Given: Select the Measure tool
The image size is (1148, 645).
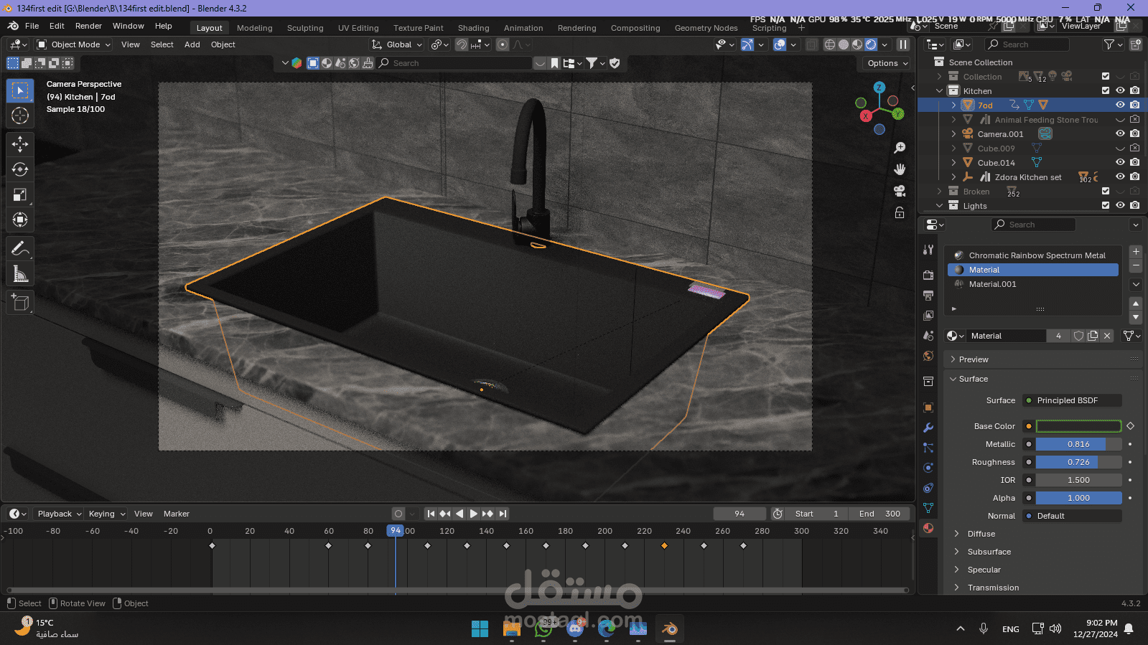Looking at the screenshot, I should point(20,274).
